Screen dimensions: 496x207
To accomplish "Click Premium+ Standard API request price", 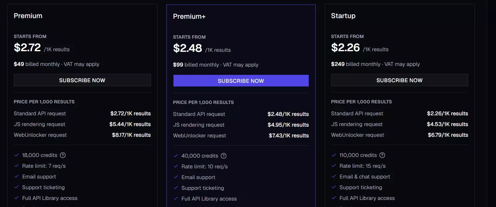I will click(288, 114).
